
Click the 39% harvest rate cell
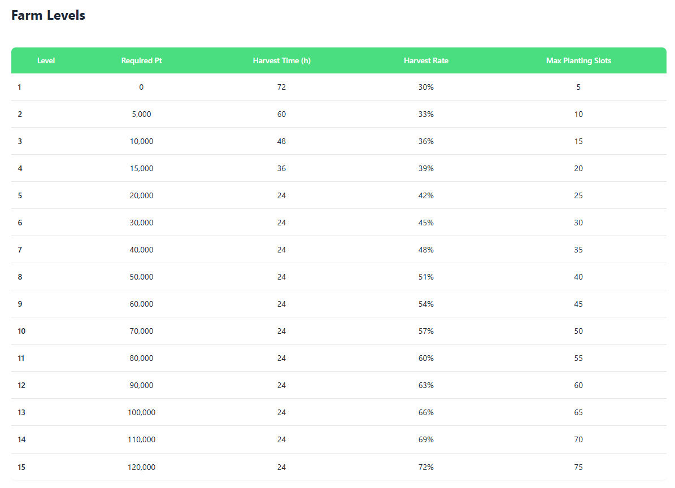(x=426, y=168)
